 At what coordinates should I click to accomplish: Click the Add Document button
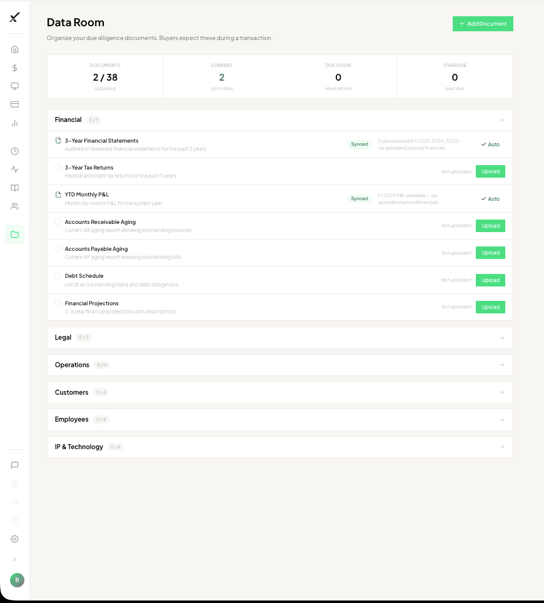pos(483,23)
